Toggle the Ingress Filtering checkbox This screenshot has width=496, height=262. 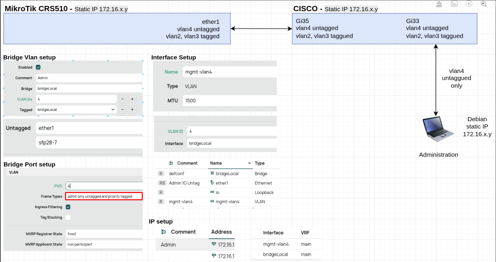[x=68, y=207]
